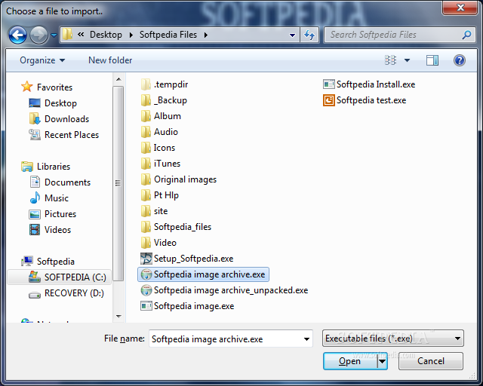Screen dimensions: 483x386
Task: Select the Setup_Softpedia.exe file icon
Action: (x=146, y=259)
